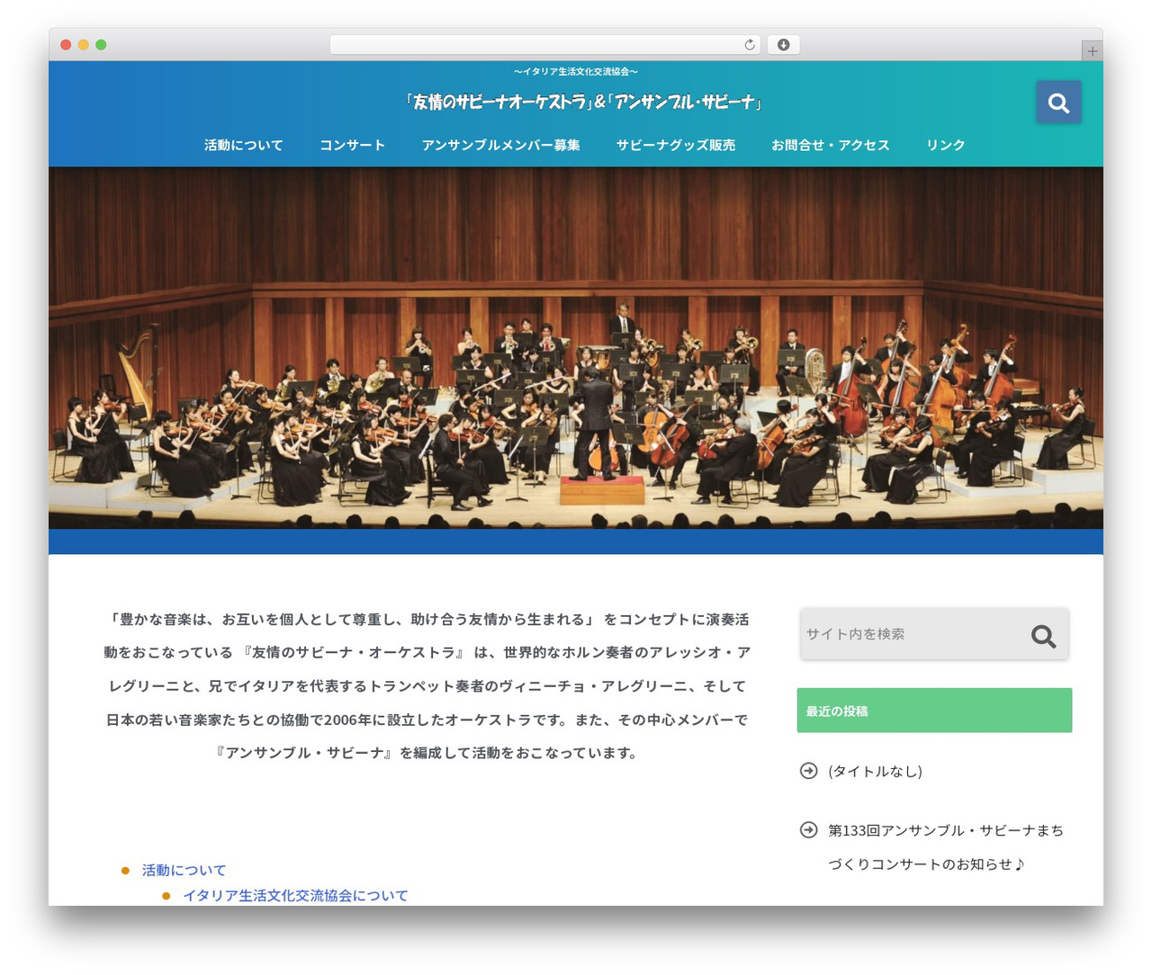Open the コンサート menu item
This screenshot has height=975, width=1152.
[x=352, y=145]
